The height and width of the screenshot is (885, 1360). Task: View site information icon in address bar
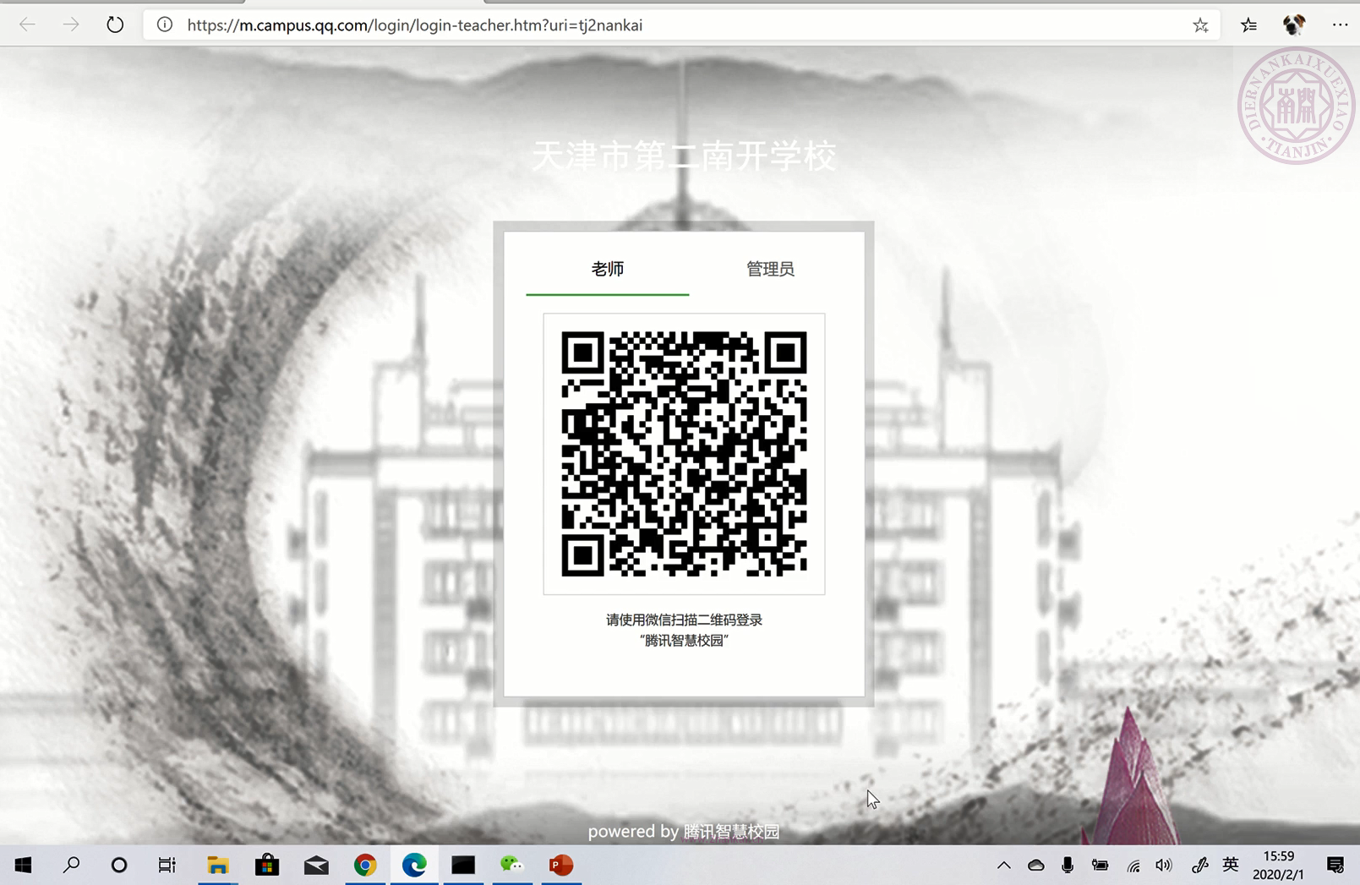[x=165, y=25]
